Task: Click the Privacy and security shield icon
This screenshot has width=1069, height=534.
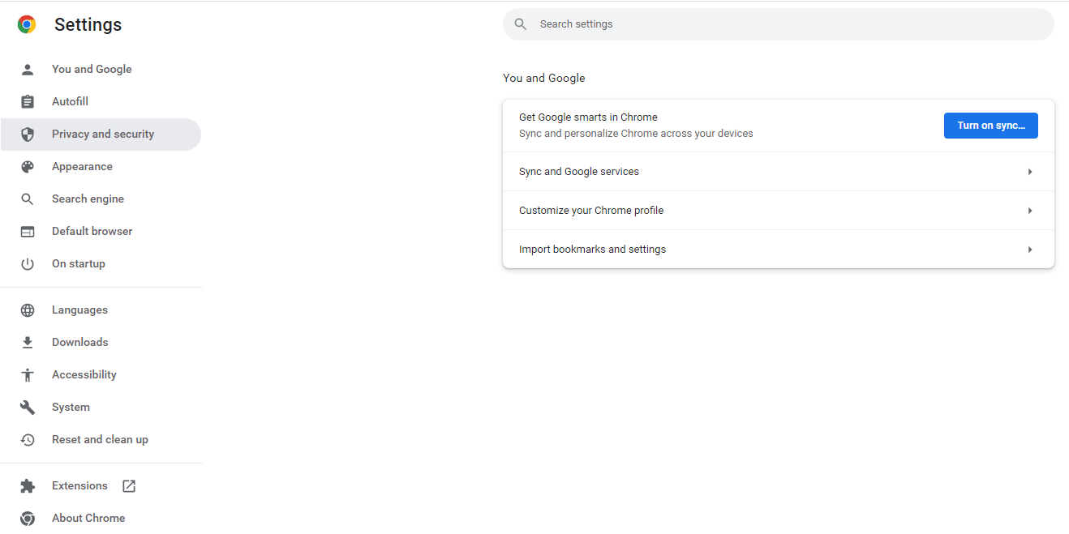Action: point(28,134)
